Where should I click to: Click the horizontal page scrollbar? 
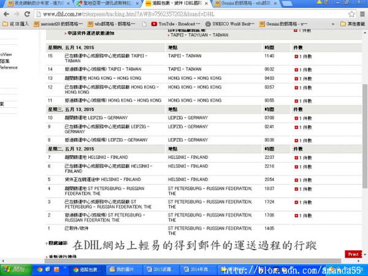193,261
